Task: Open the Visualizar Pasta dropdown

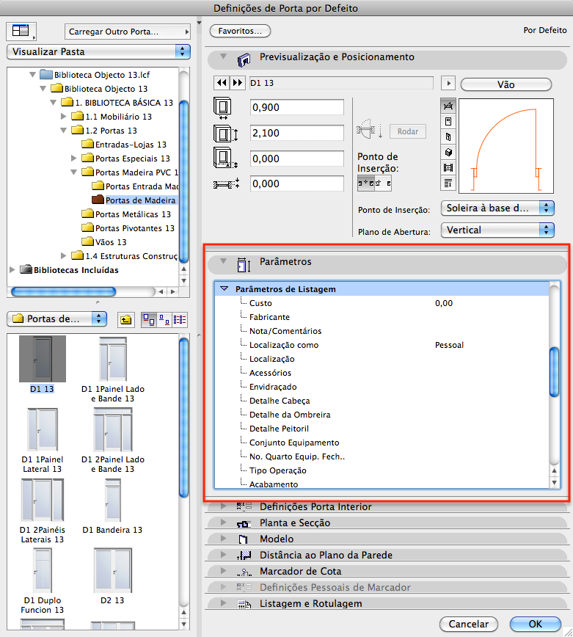Action: (99, 51)
